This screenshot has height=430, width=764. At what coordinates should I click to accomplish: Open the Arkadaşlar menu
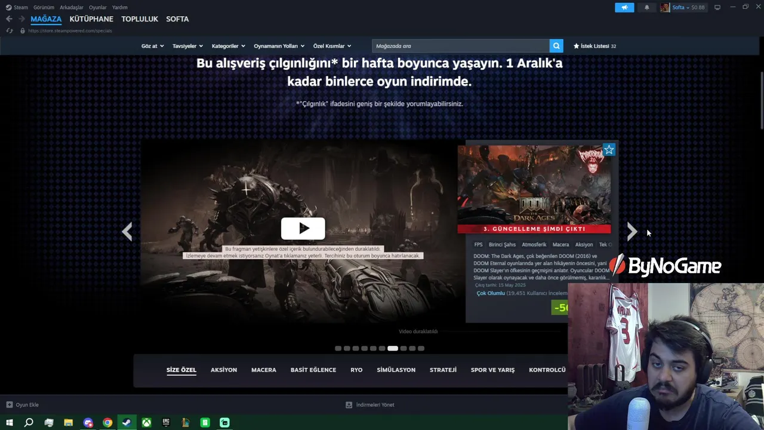(x=72, y=7)
